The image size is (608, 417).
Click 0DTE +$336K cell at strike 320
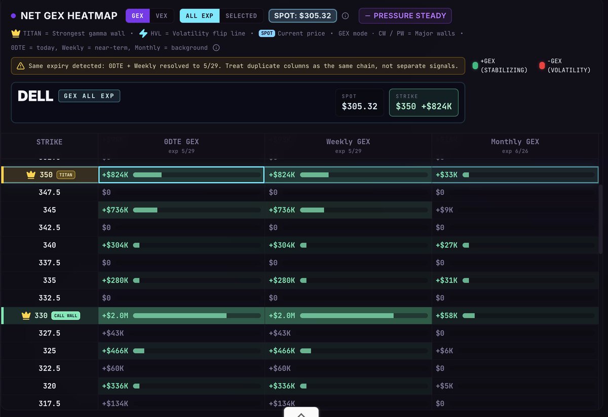tap(181, 386)
